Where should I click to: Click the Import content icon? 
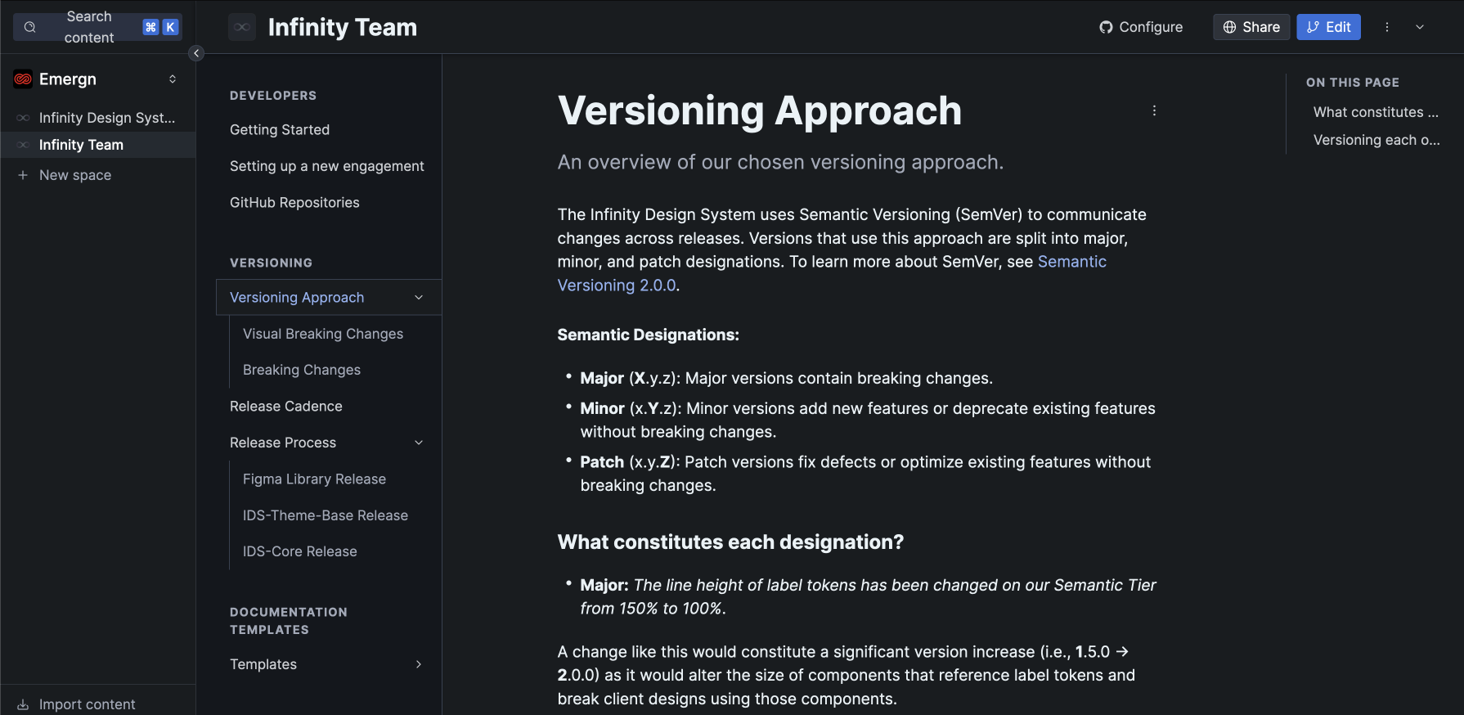tap(23, 704)
